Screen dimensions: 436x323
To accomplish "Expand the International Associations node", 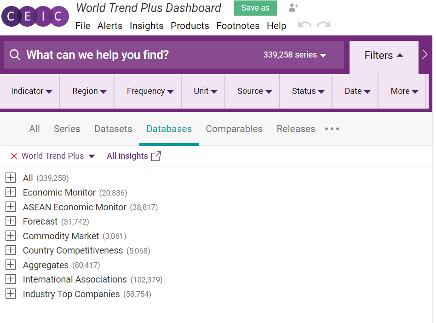I will click(11, 279).
